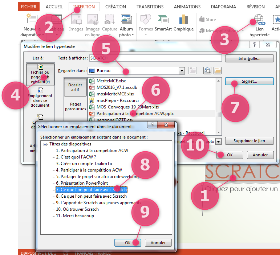Click OK in the Modifier le lien hypertexte dialog
The image size is (280, 255).
click(230, 155)
